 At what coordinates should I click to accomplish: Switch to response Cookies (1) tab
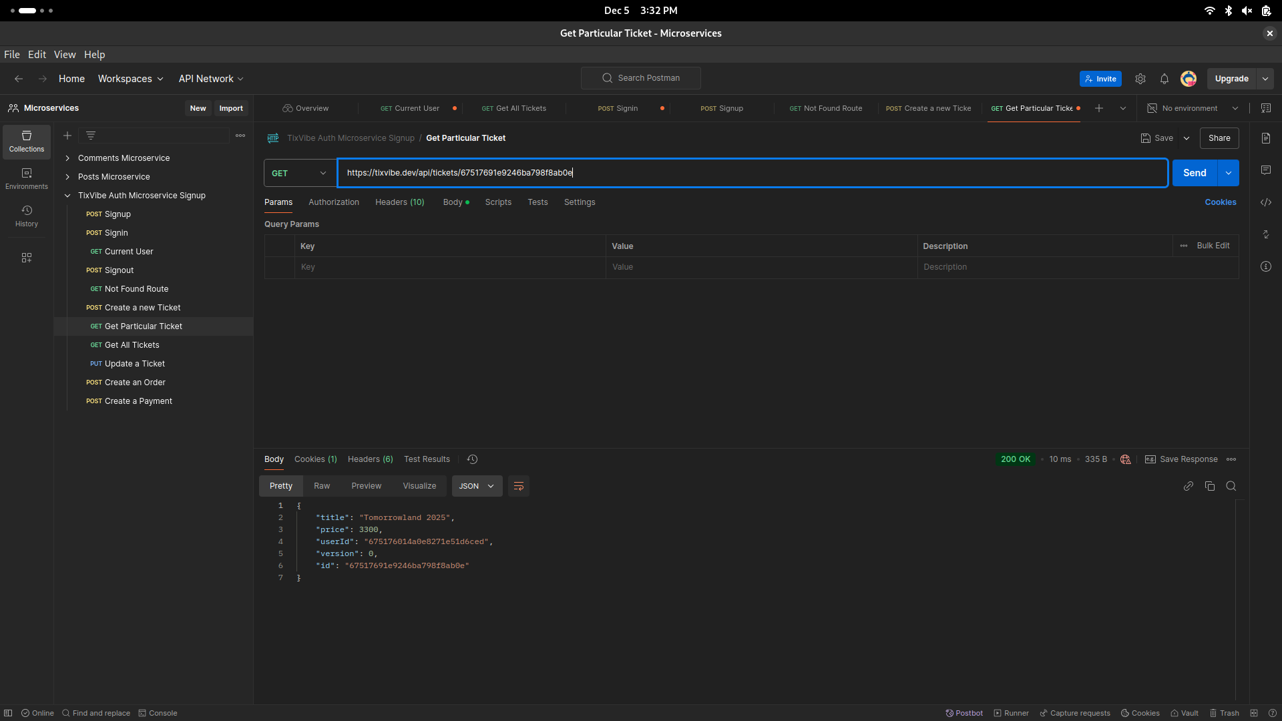(316, 459)
